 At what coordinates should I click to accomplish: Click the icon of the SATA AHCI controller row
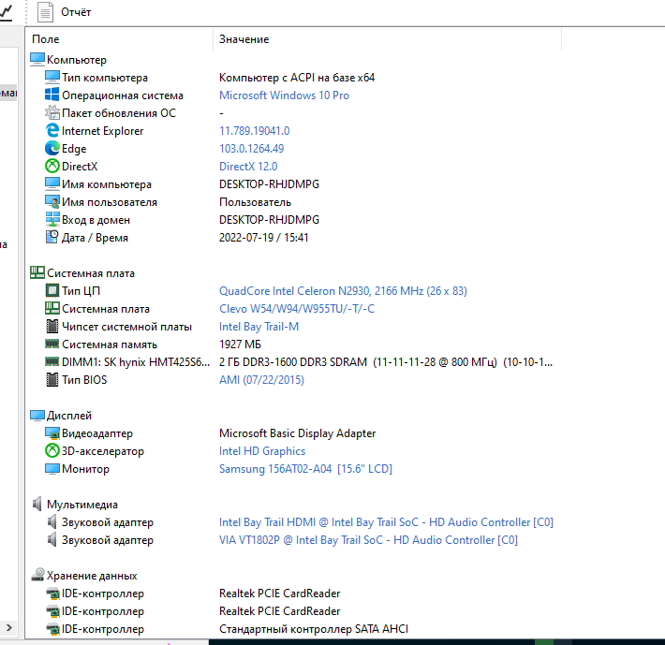tap(52, 629)
